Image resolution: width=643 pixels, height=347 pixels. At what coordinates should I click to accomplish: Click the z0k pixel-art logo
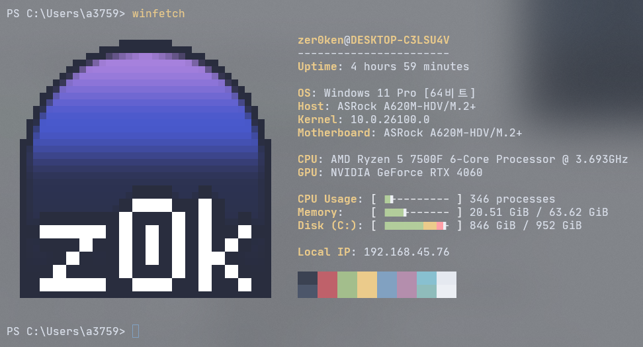[146, 169]
